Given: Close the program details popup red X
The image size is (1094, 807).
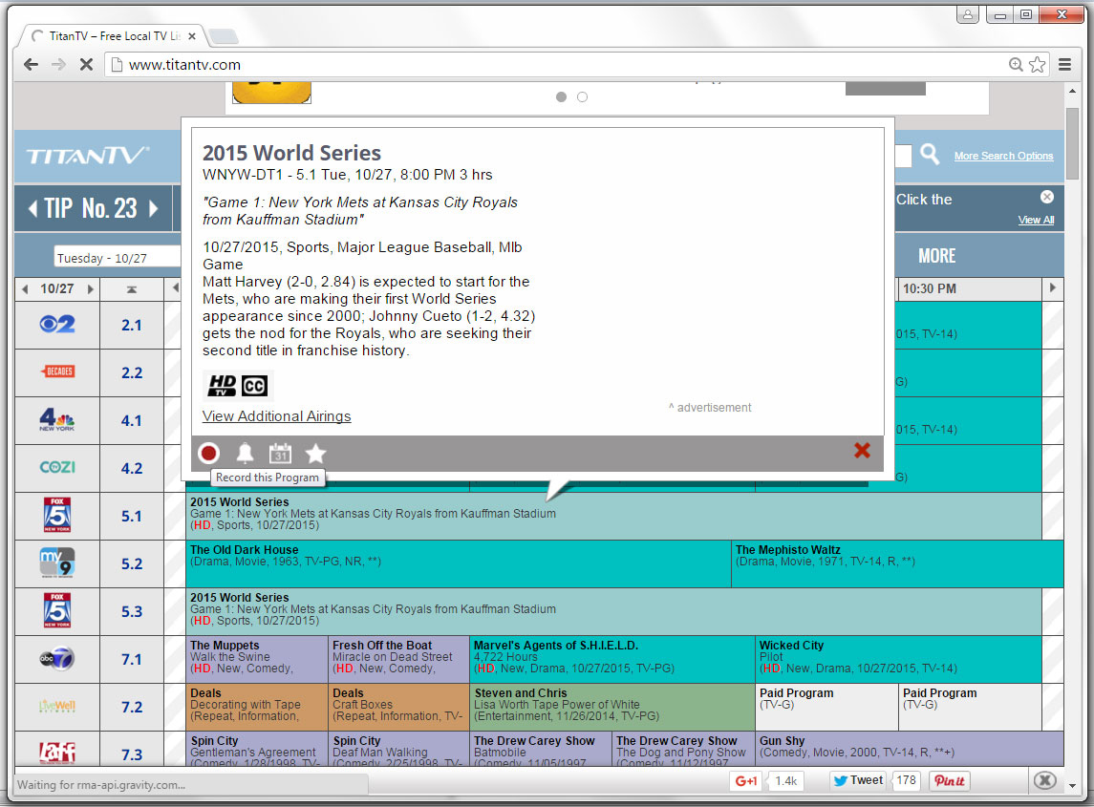Looking at the screenshot, I should [x=863, y=451].
